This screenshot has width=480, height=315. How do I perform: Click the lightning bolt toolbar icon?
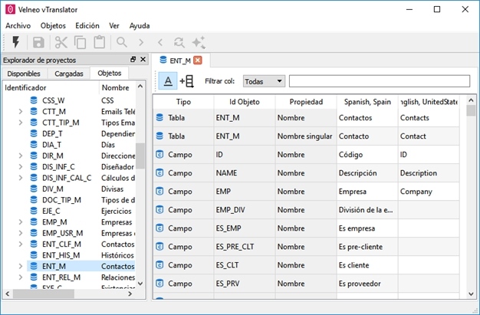tap(15, 43)
